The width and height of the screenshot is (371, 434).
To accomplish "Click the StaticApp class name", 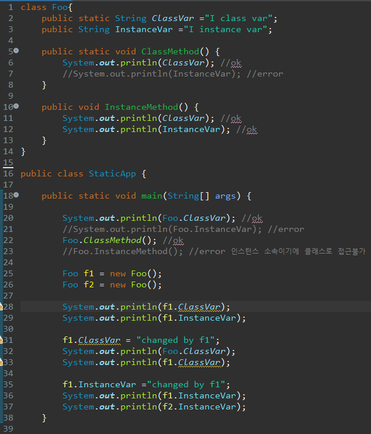I will [x=112, y=174].
